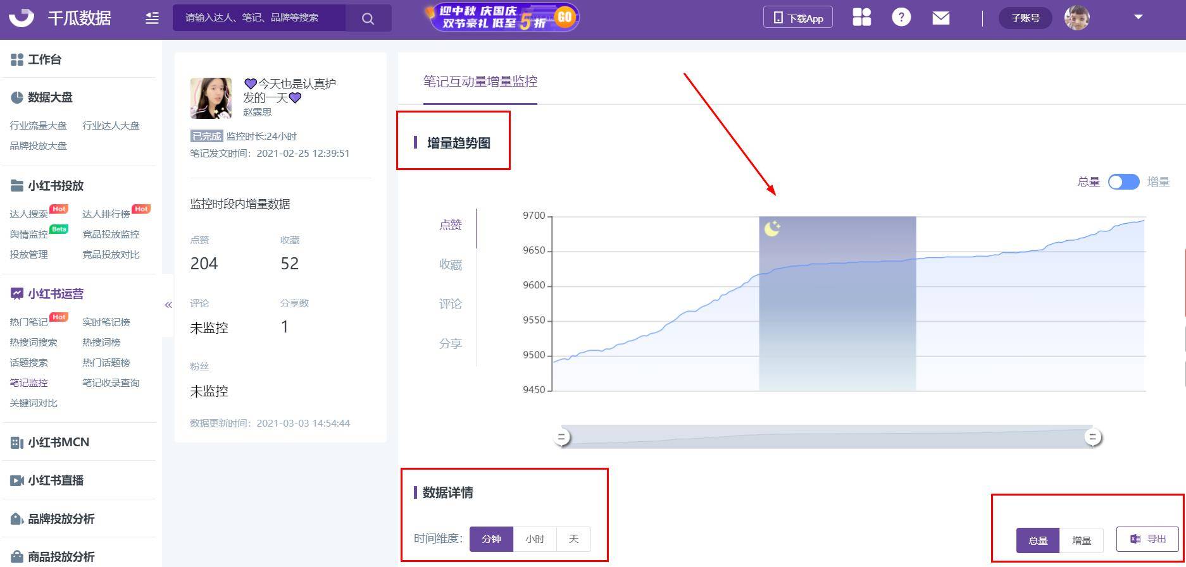Select the 笔记互动量增量监控 tab
This screenshot has height=567, width=1186.
(480, 82)
